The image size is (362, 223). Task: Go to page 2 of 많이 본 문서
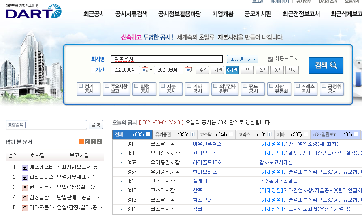point(87,142)
